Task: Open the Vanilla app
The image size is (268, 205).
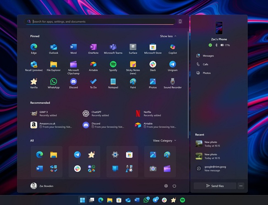Action: 34,83
